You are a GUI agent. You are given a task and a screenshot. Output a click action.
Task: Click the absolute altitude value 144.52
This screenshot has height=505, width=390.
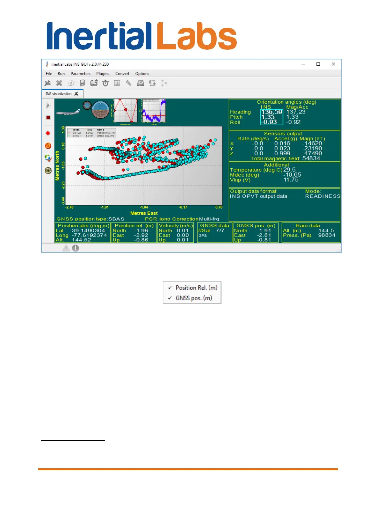(82, 240)
